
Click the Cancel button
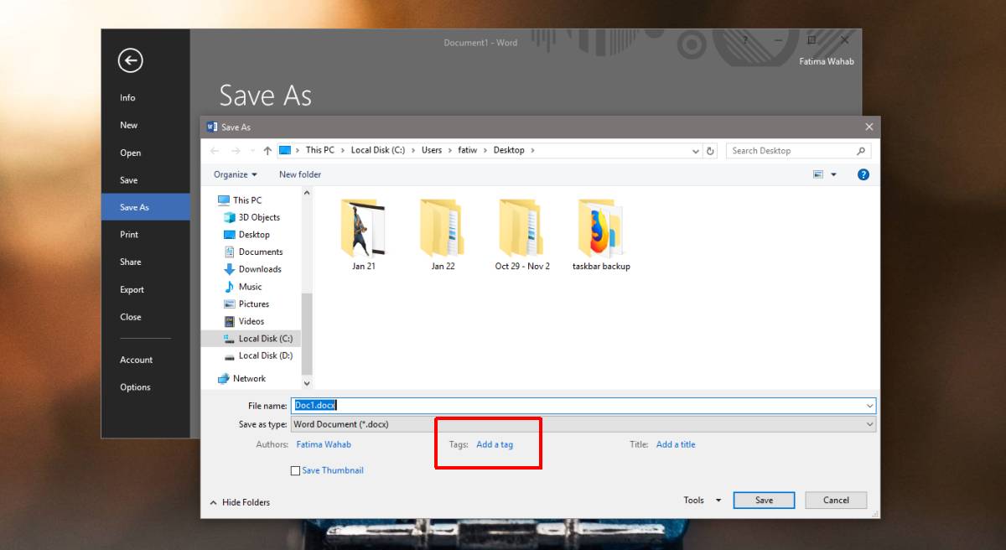pyautogui.click(x=836, y=501)
